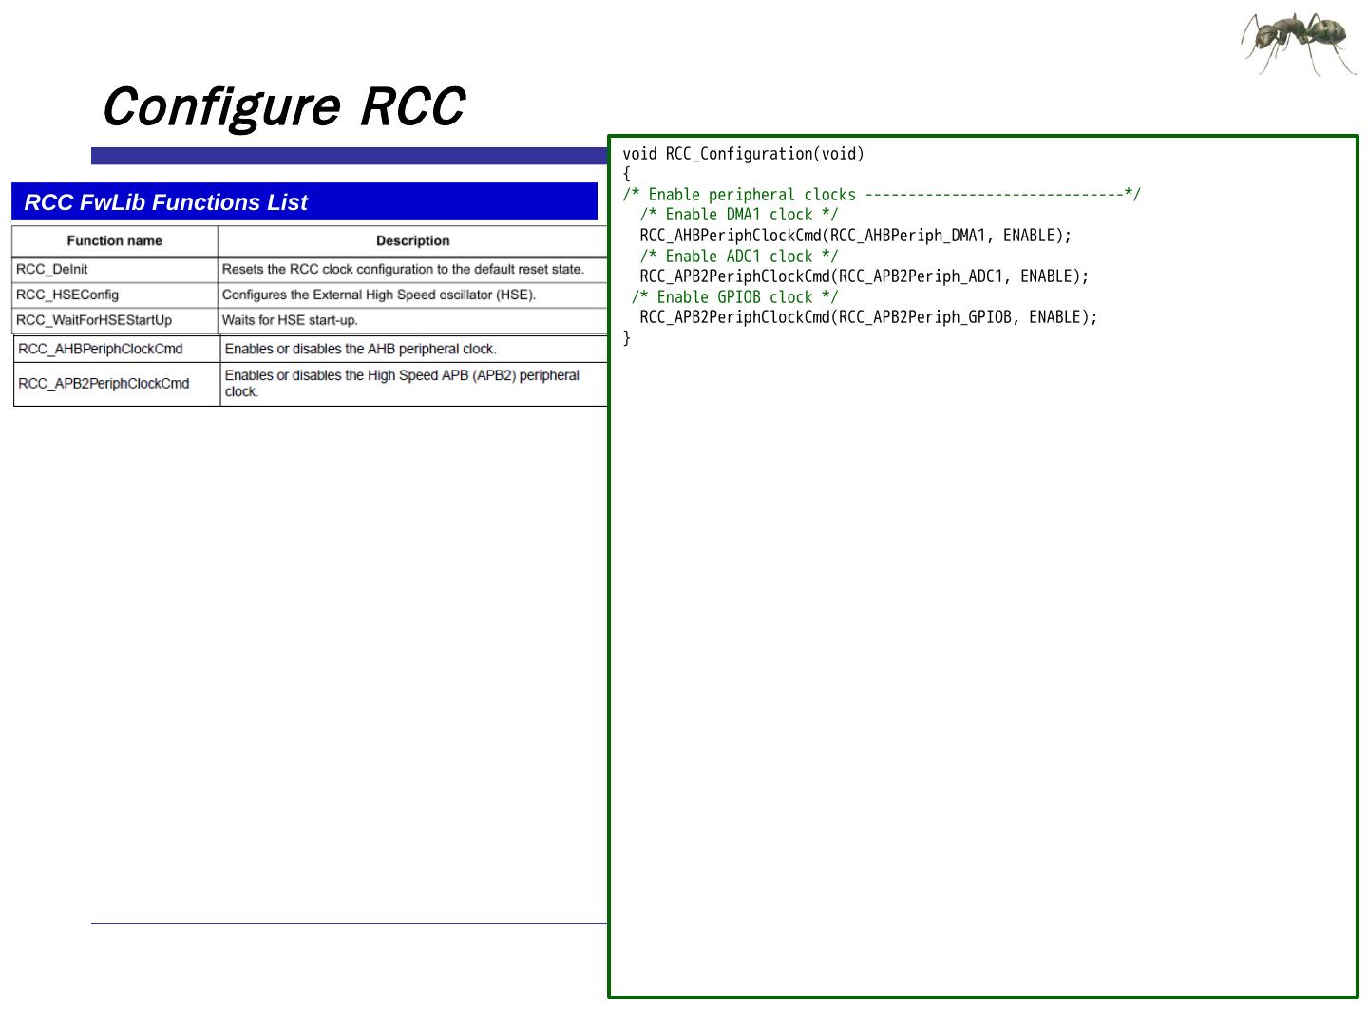This screenshot has height=1026, width=1368.
Task: Select the RCC_DeInit table cell
Action: pos(114,270)
